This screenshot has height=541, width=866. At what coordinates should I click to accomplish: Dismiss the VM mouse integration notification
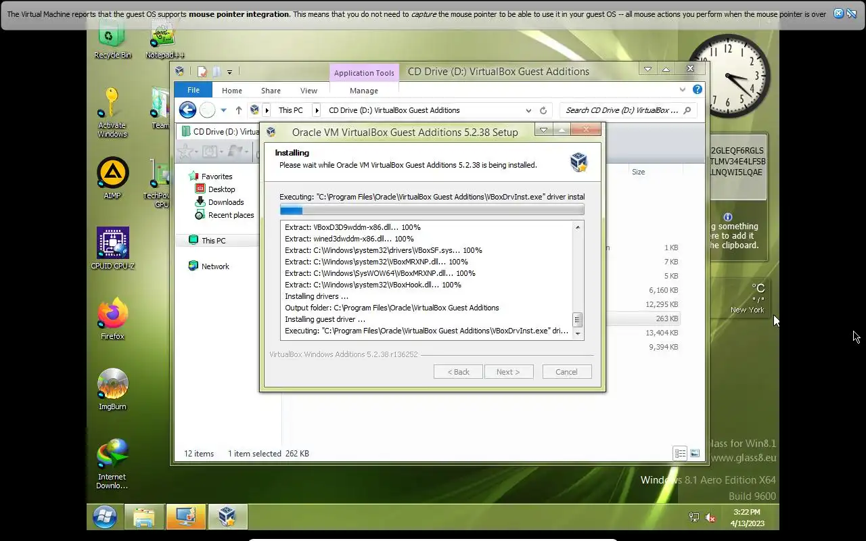pyautogui.click(x=838, y=14)
